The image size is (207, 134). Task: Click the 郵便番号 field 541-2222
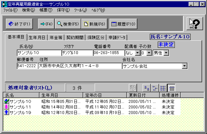pyautogui.click(x=27, y=66)
